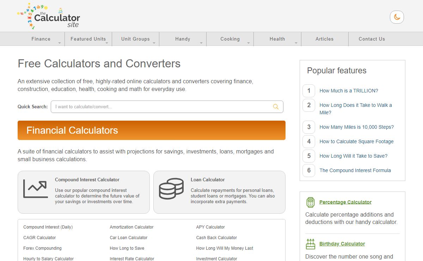Open the How Long to Save link
423x261 pixels.
(x=127, y=248)
